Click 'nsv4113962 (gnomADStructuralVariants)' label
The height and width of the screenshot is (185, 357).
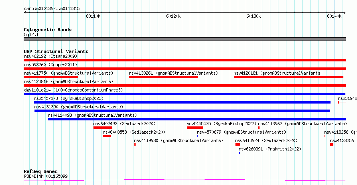(302, 124)
